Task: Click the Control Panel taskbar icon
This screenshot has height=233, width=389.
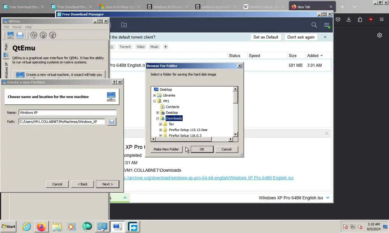Action: tap(102, 227)
